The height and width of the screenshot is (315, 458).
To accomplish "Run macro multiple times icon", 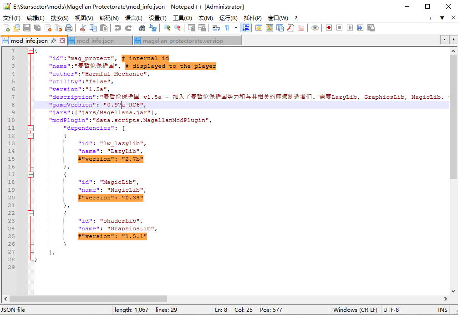I will tap(361, 28).
